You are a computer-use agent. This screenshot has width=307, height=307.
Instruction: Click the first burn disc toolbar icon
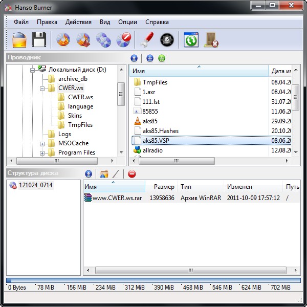pyautogui.click(x=63, y=39)
